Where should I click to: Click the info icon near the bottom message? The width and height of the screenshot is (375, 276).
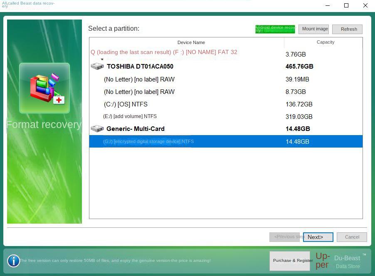pos(13,261)
